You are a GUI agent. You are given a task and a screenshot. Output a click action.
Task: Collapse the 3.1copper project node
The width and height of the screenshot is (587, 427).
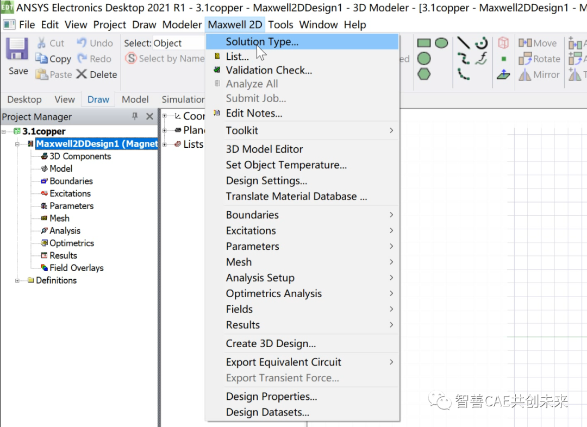point(4,131)
